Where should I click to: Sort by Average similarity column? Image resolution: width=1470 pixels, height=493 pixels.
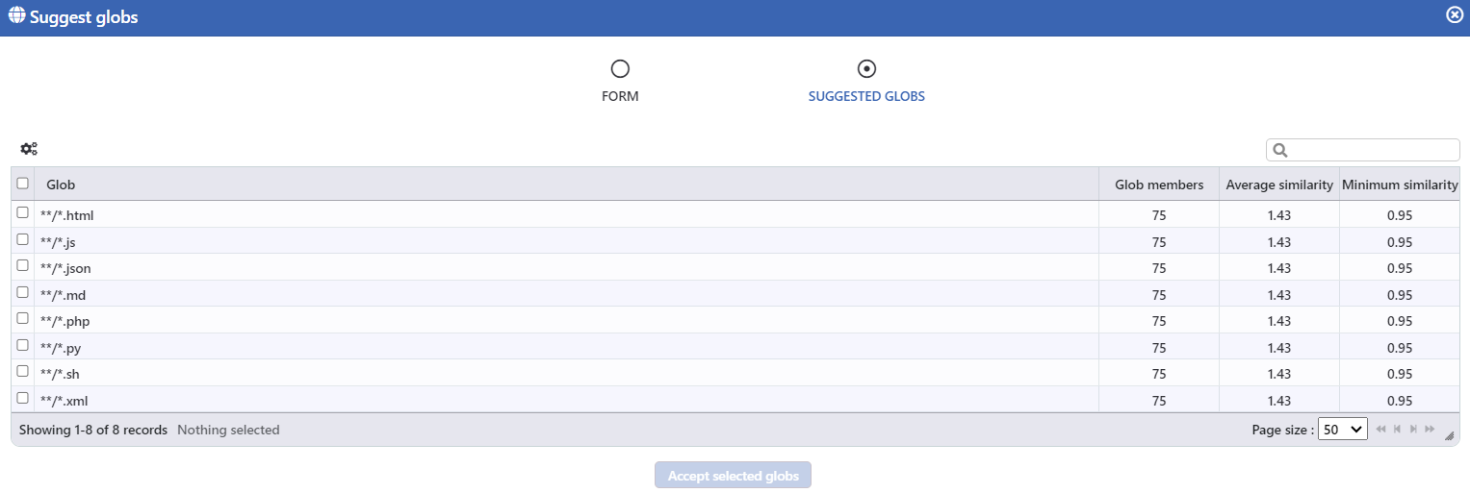1279,185
